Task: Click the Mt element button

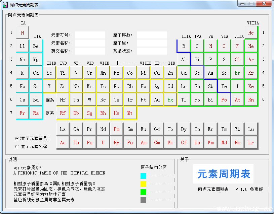Action: point(130,113)
